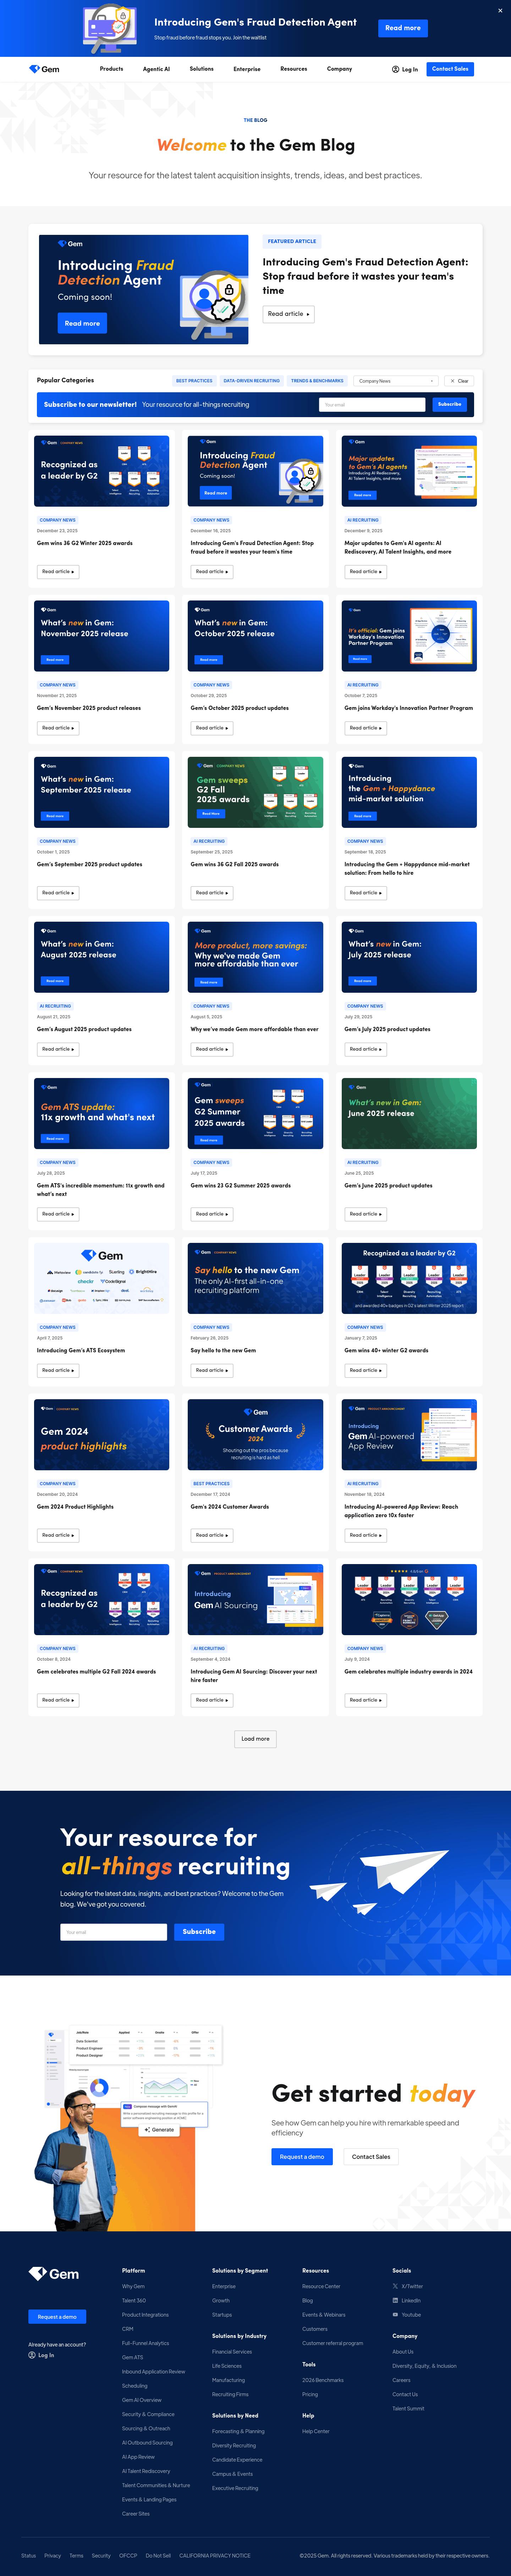Select the Trends & Benchmarks category tag
This screenshot has height=2576, width=511.
tap(317, 381)
